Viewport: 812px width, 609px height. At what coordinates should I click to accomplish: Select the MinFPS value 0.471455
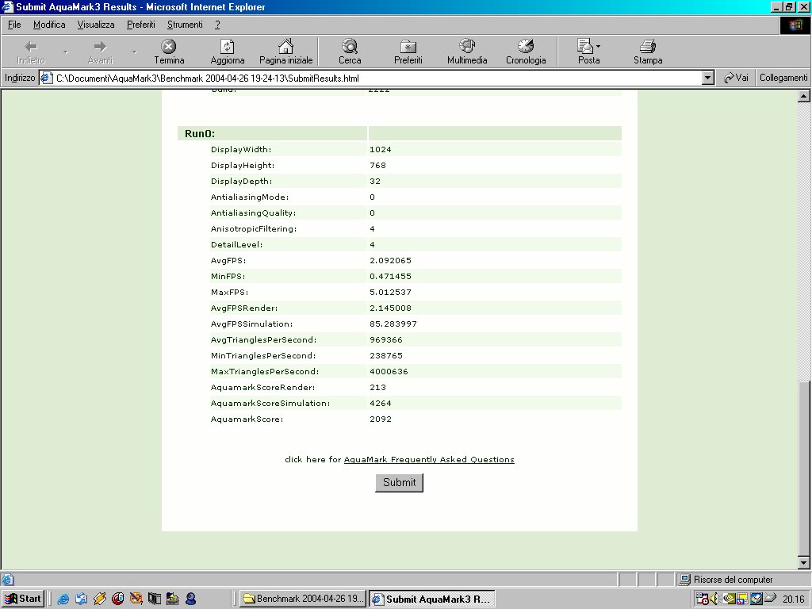(390, 277)
